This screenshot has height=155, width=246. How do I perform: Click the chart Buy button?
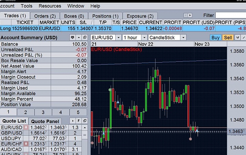point(215,38)
